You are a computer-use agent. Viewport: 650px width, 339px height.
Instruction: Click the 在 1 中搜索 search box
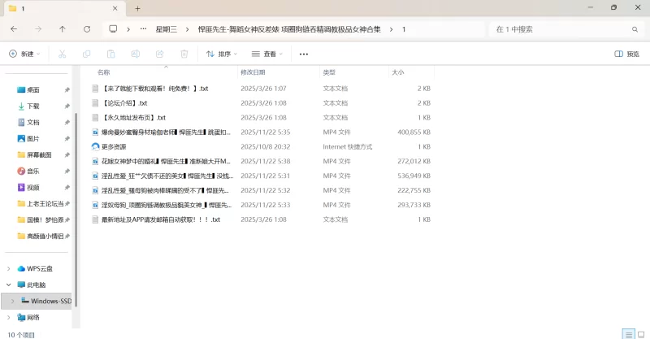pos(565,28)
